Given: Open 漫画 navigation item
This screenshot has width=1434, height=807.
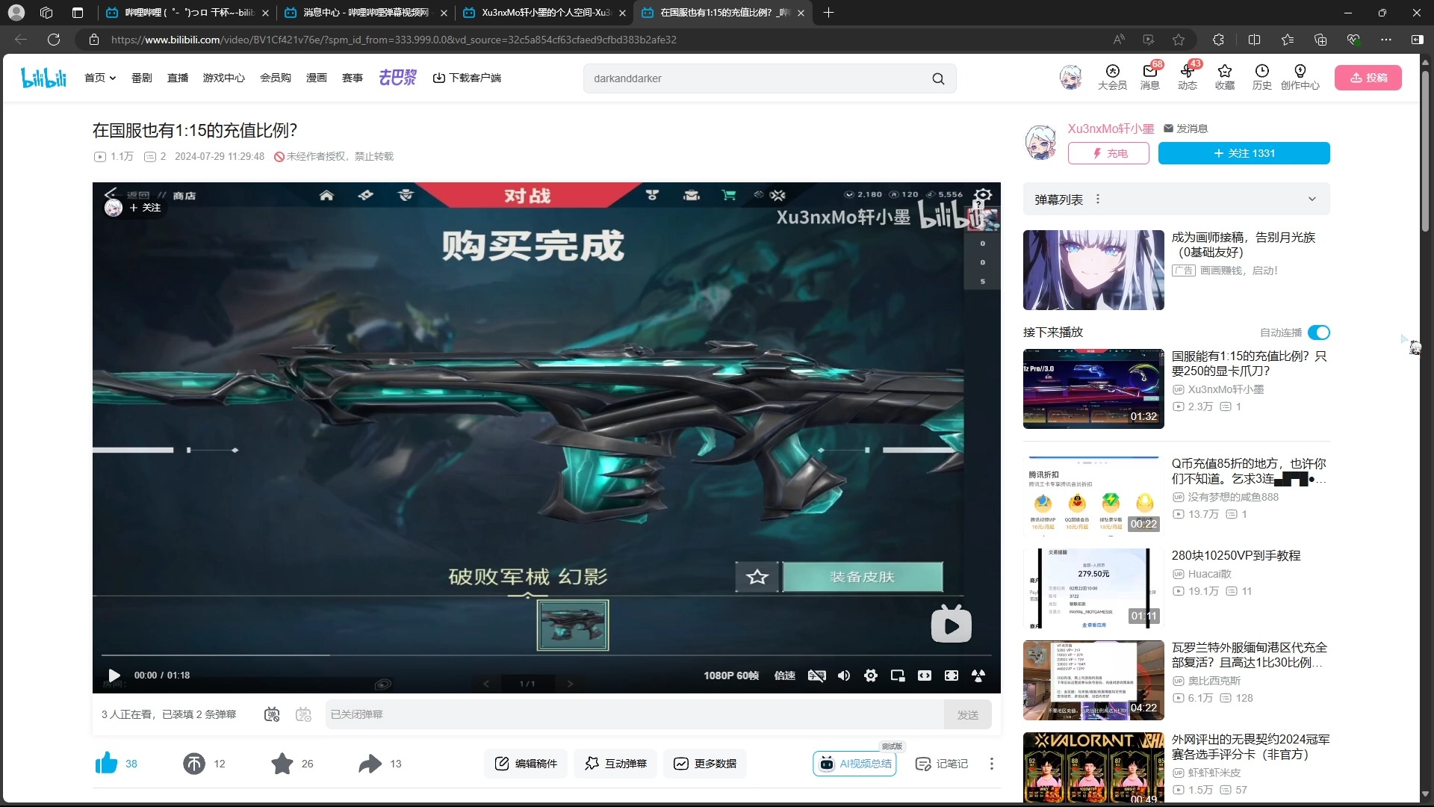Looking at the screenshot, I should click(x=317, y=78).
